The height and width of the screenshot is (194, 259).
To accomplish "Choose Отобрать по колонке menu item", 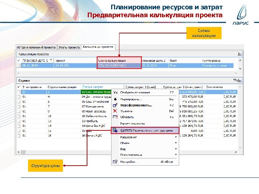I will pos(145,93).
